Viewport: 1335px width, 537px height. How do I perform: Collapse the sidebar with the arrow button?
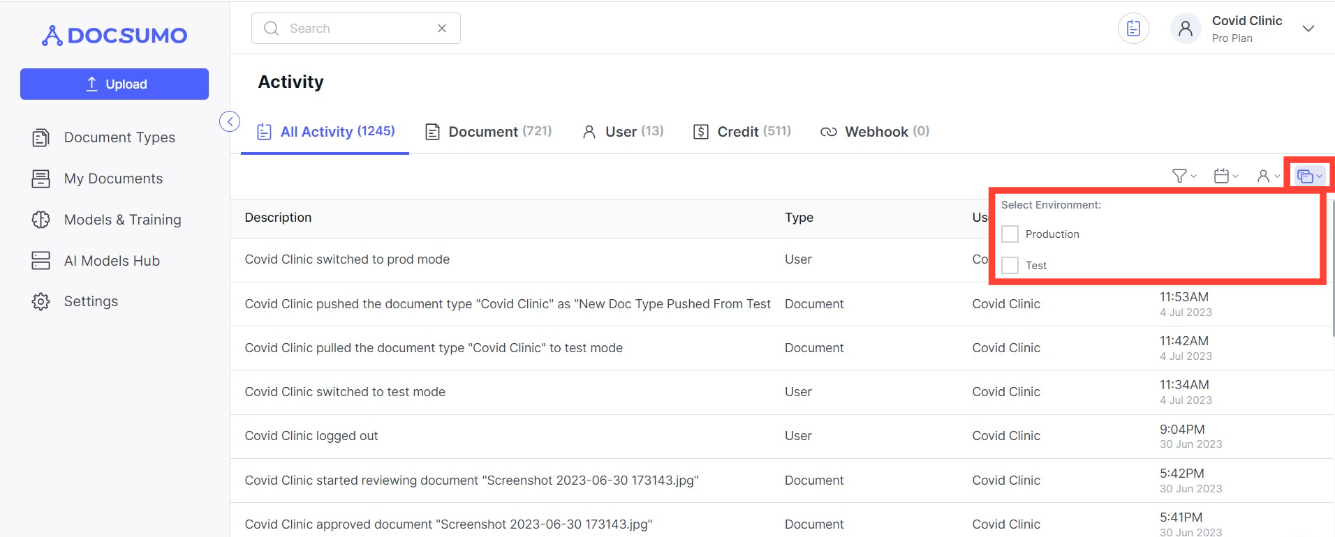click(x=230, y=121)
